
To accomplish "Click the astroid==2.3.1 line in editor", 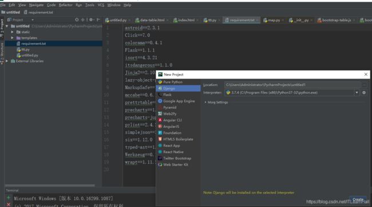I will point(143,28).
